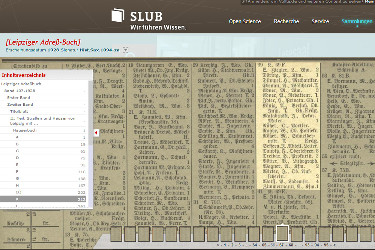The width and height of the screenshot is (375, 250).
Task: Open the Recherche menu
Action: (286, 21)
